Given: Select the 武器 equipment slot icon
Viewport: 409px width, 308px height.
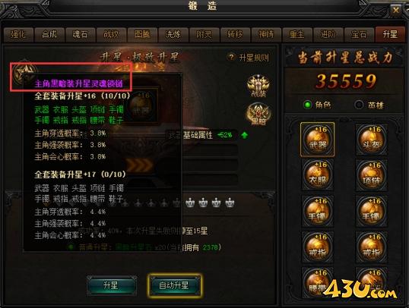Looking at the screenshot, I should [318, 140].
